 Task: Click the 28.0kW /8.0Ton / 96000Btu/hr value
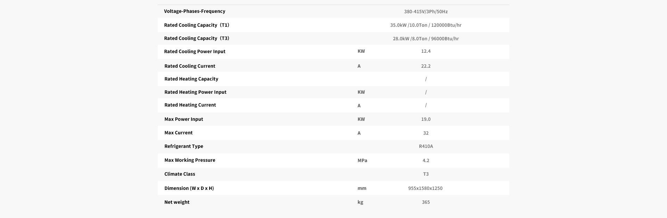click(426, 39)
